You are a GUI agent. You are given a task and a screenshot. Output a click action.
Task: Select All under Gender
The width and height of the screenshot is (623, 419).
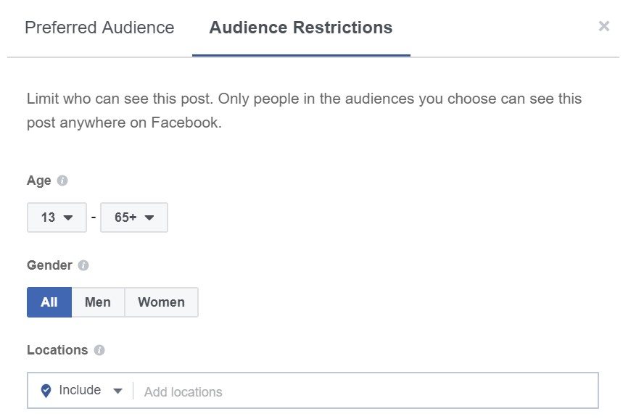pyautogui.click(x=49, y=302)
